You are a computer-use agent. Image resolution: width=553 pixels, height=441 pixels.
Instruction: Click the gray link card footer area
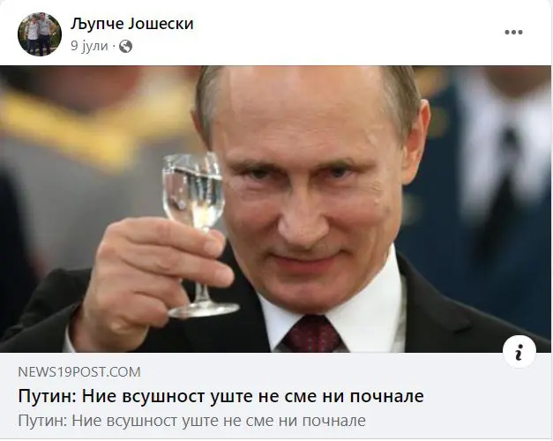275,395
